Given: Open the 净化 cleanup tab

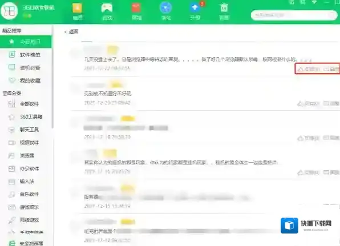Looking at the screenshot, I should click(166, 12).
